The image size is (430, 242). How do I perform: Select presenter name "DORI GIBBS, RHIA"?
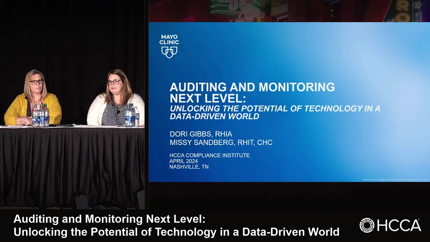click(201, 134)
